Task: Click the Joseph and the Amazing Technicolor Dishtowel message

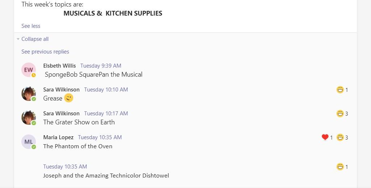Action: click(106, 175)
